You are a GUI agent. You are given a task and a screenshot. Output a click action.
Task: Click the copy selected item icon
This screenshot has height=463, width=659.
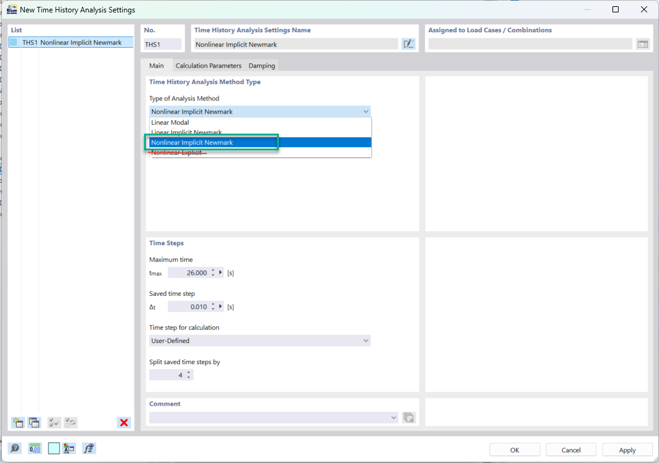pyautogui.click(x=34, y=423)
